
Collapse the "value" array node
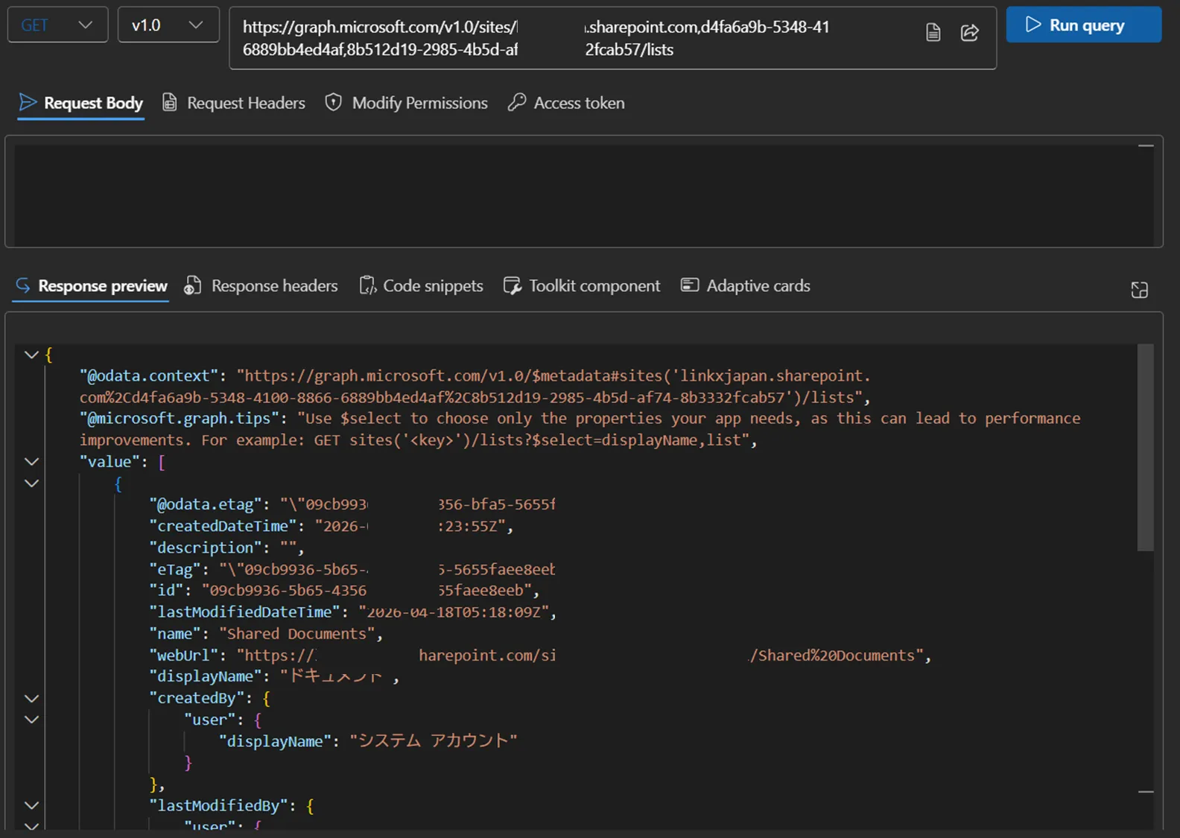click(31, 462)
